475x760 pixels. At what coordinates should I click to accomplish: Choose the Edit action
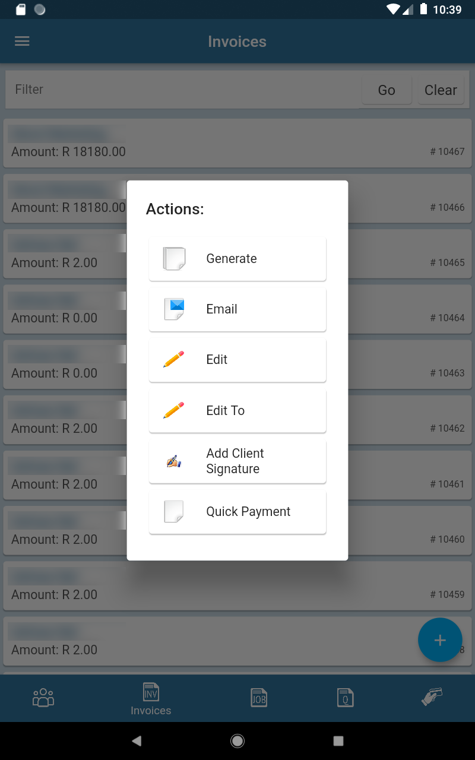point(237,360)
